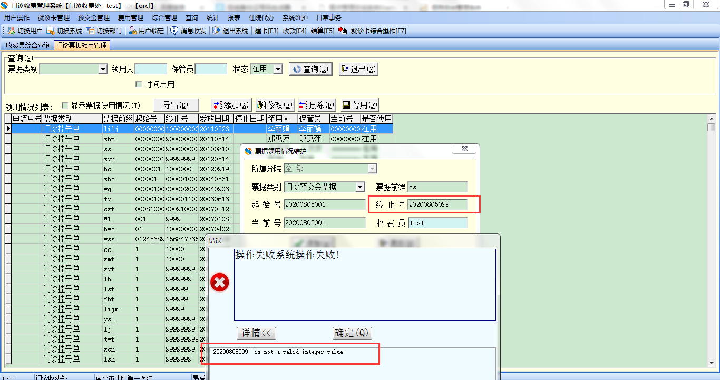Viewport: 720px width, 380px height.
Task: Click the 退出(X) button in query panel
Action: click(x=358, y=69)
